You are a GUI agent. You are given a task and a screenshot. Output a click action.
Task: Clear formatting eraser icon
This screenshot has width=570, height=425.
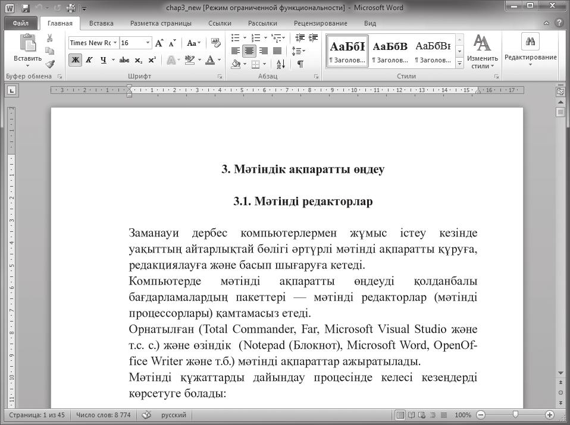click(x=215, y=43)
